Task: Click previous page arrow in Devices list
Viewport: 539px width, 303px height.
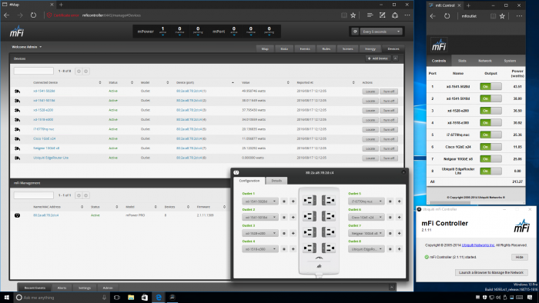Action: point(79,71)
